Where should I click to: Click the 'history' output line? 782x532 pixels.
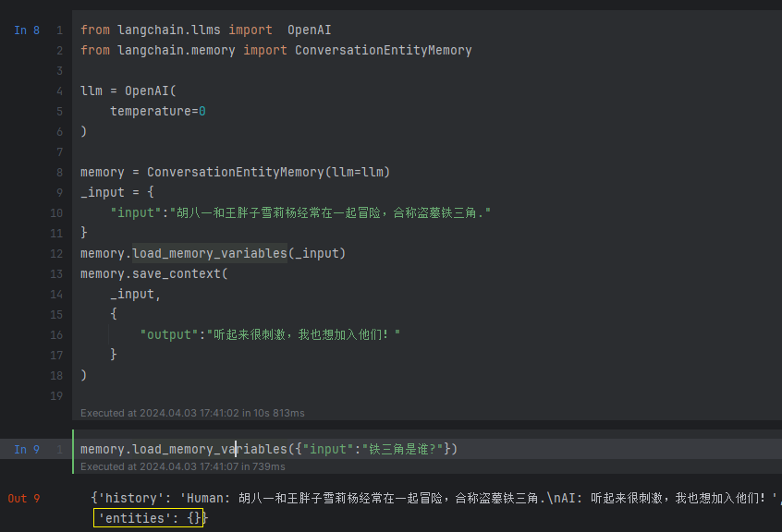pyautogui.click(x=436, y=498)
